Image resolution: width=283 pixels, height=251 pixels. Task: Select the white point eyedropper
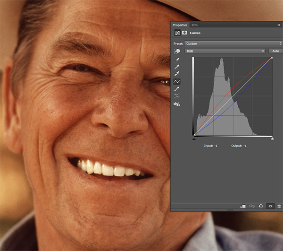[177, 74]
